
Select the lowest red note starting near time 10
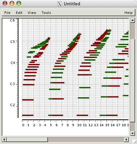pyautogui.click(x=82, y=115)
